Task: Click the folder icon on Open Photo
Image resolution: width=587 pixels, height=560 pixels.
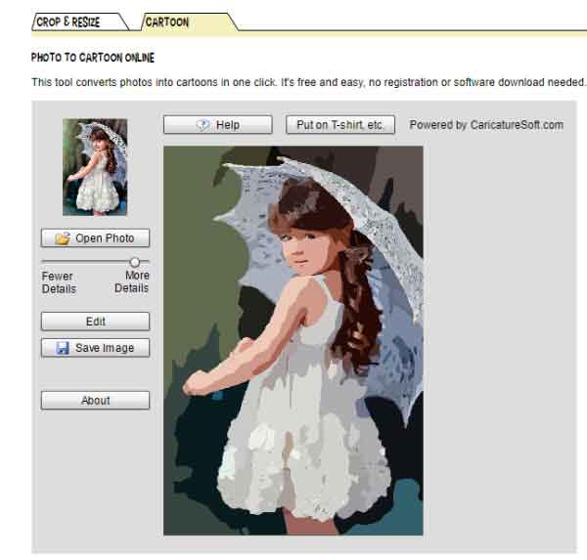Action: click(63, 238)
